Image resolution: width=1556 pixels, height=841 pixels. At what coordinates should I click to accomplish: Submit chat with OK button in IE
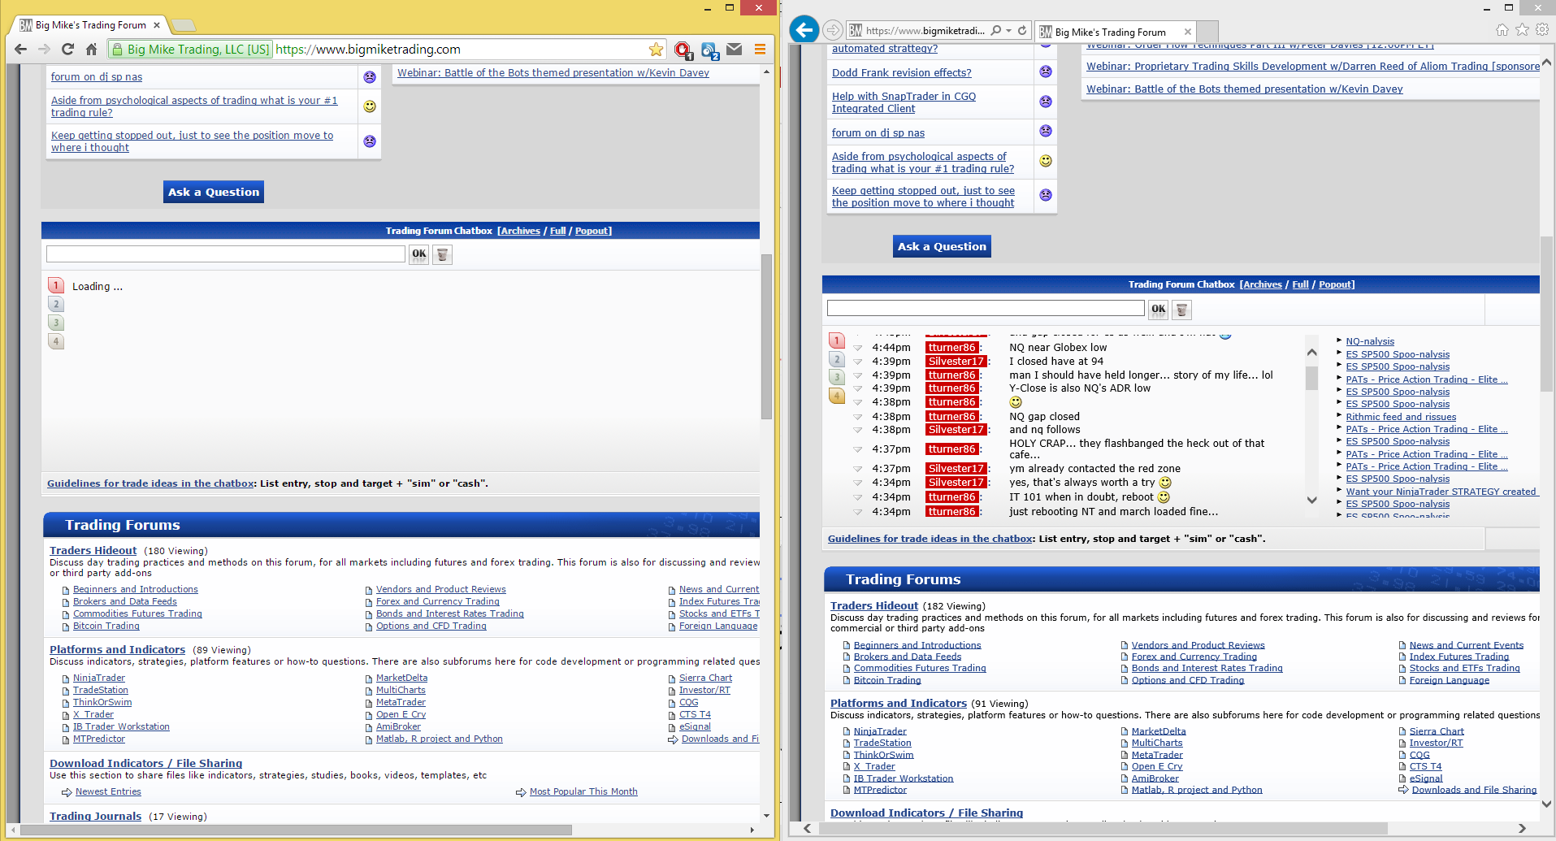[x=1159, y=309]
